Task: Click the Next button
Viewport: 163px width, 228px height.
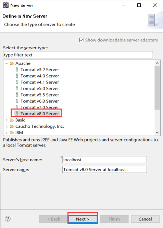Action: coord(83,219)
